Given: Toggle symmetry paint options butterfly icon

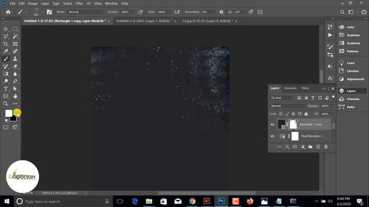Looking at the screenshot, I should [260, 12].
